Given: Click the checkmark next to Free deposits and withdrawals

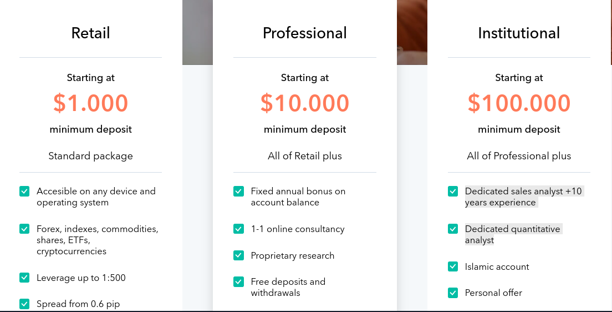Looking at the screenshot, I should click(x=238, y=281).
